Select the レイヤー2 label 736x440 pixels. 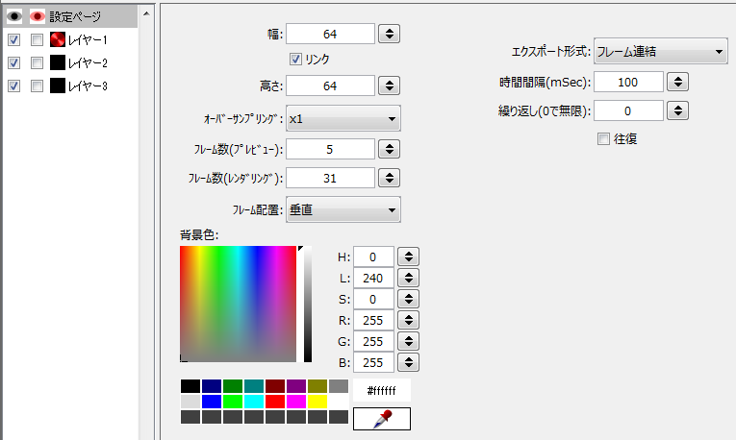[x=88, y=63]
